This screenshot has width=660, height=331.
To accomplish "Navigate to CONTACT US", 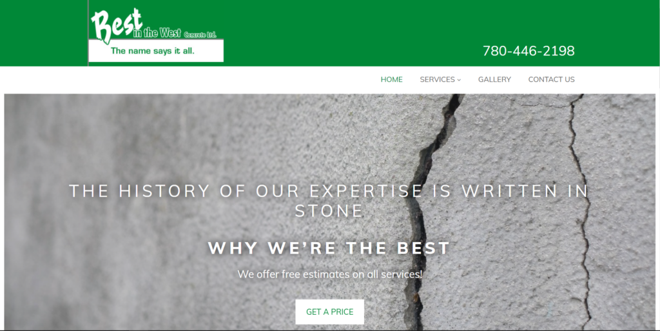I will tap(551, 79).
